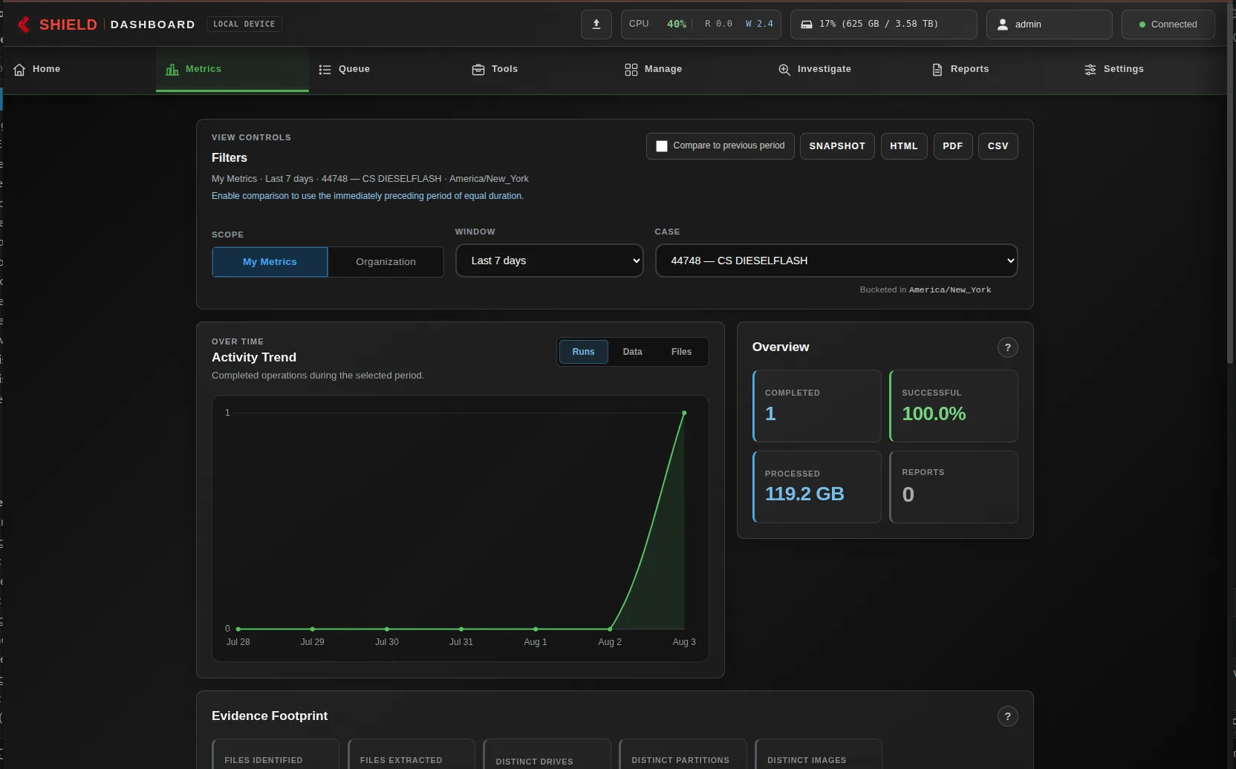Viewport: 1236px width, 769px height.
Task: Open Evidence Footprint help question mark
Action: pos(1007,716)
